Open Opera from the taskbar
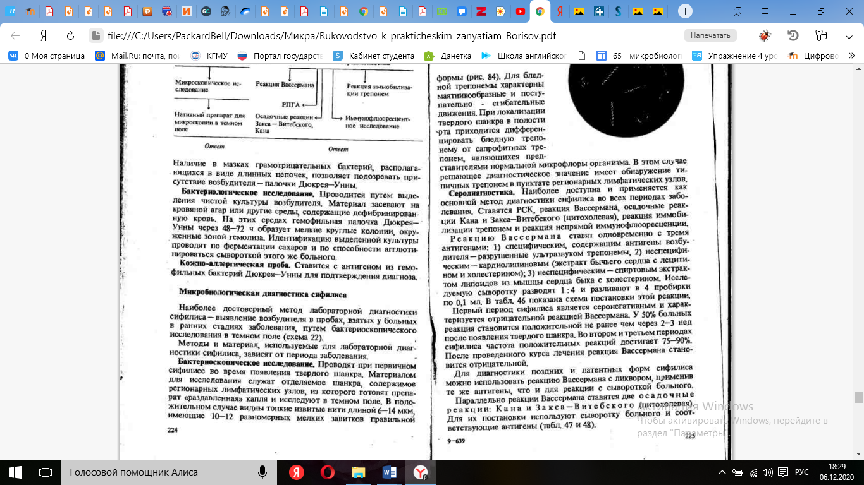Viewport: 864px width, 485px height. pyautogui.click(x=327, y=472)
